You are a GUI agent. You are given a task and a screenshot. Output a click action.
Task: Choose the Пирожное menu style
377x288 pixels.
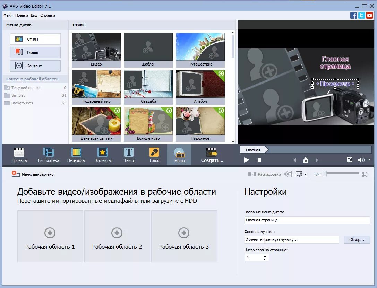(x=200, y=124)
